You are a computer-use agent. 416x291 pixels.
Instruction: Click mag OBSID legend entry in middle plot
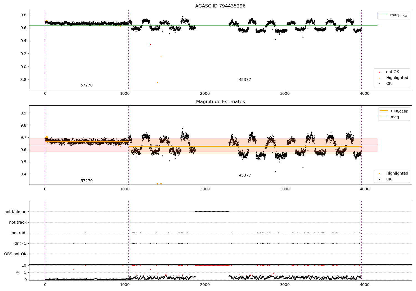pyautogui.click(x=394, y=111)
